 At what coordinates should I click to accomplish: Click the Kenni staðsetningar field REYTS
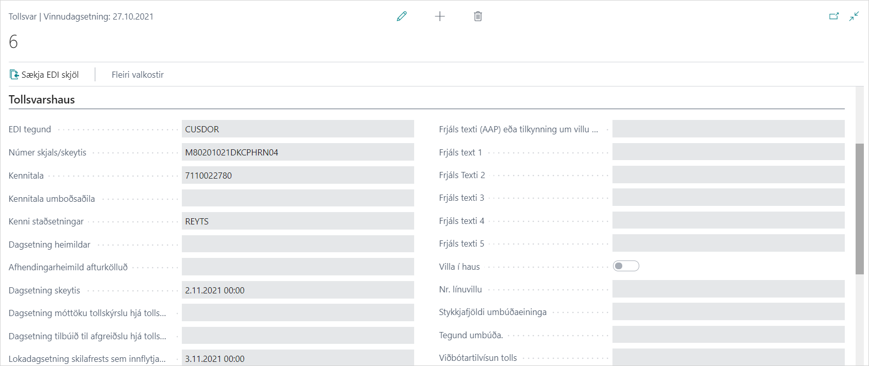(298, 221)
